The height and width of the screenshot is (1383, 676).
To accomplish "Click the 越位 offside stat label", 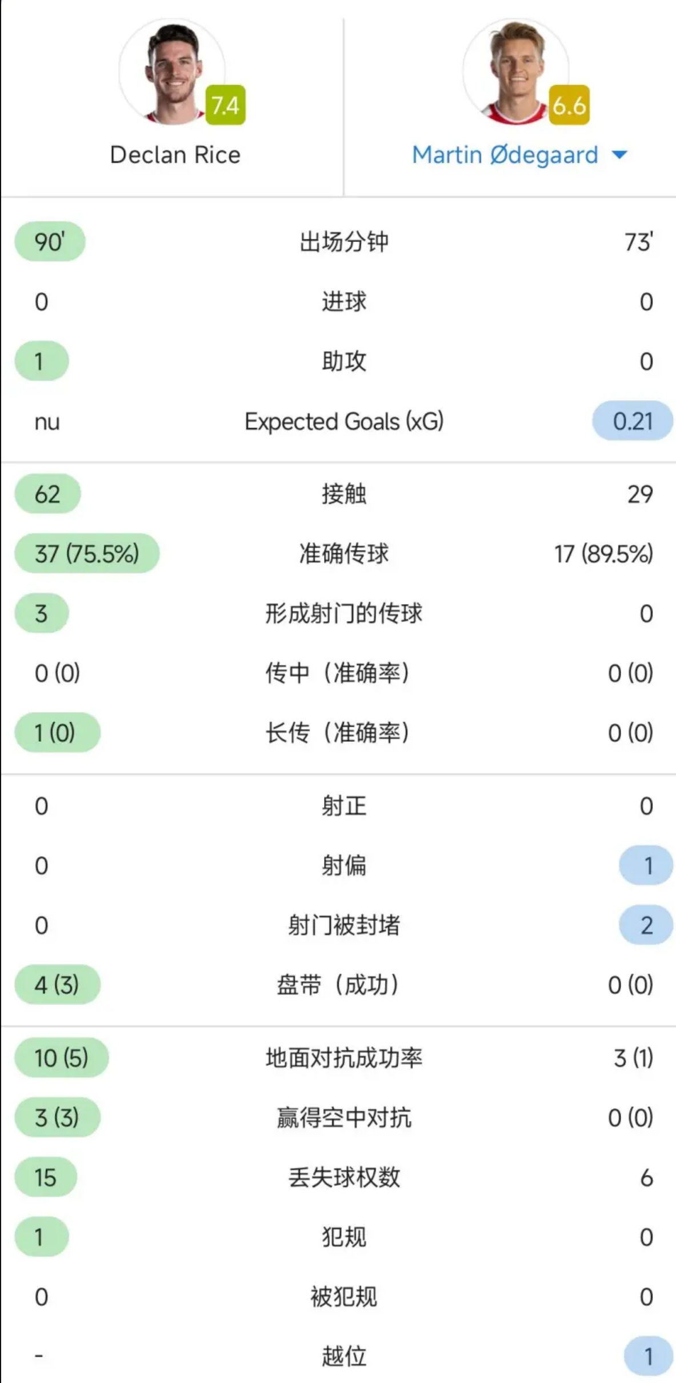I will (344, 1356).
